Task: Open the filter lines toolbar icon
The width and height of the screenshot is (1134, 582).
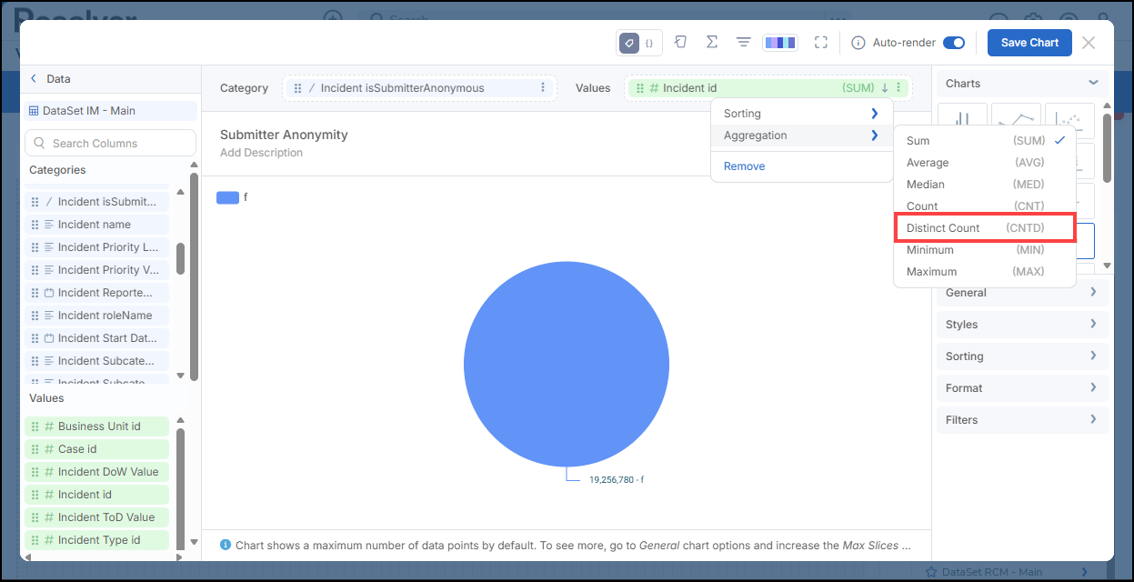Action: [743, 43]
